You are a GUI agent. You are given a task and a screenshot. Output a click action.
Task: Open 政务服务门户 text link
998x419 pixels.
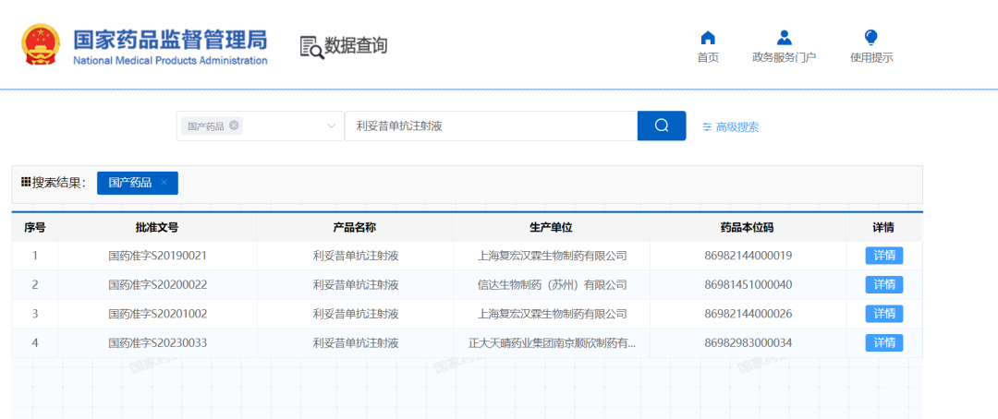[x=785, y=58]
